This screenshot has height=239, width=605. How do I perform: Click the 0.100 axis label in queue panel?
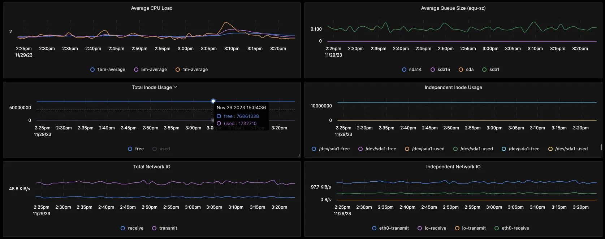[316, 29]
